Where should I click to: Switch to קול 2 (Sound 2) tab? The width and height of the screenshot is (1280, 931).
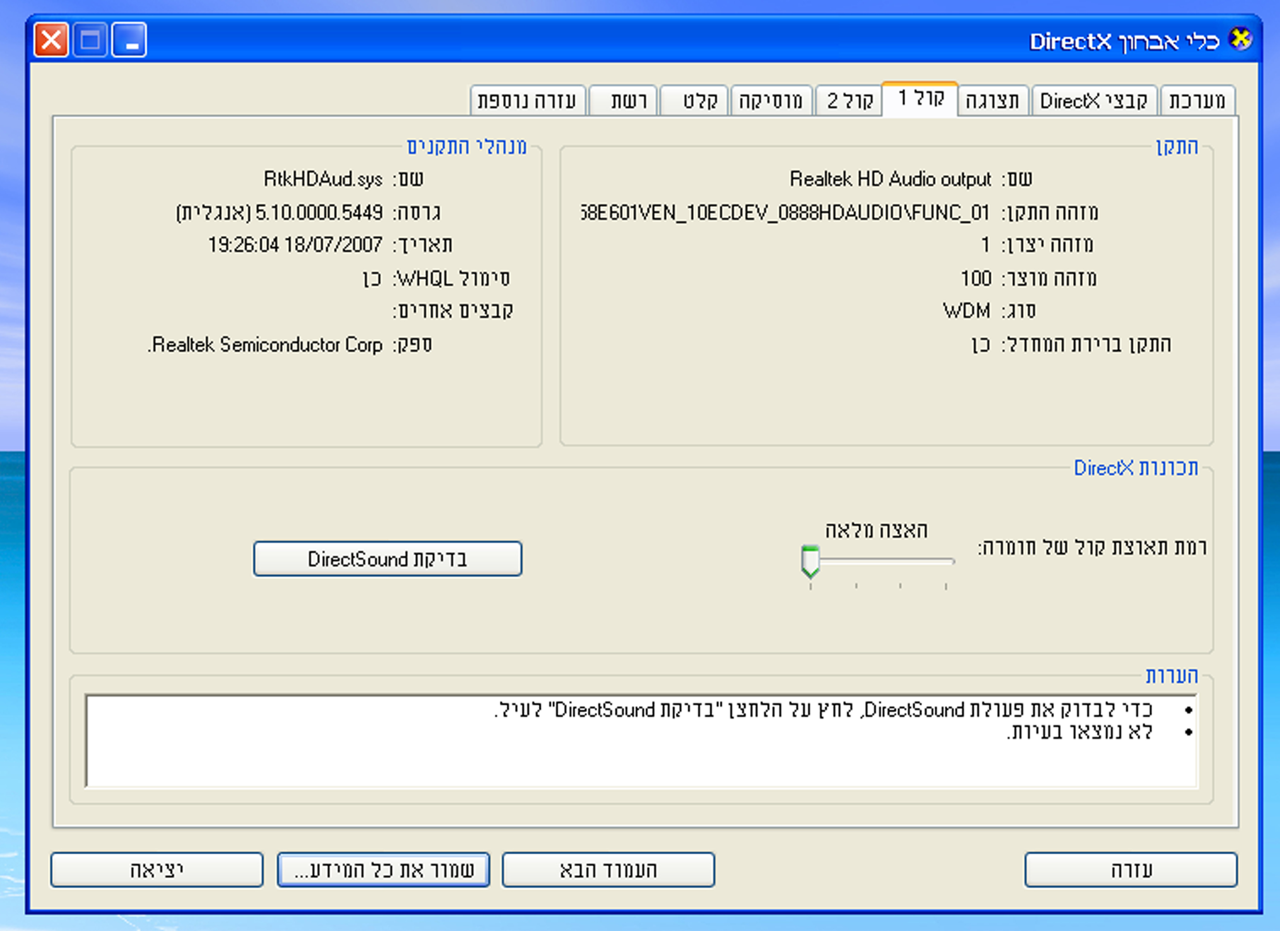[849, 101]
